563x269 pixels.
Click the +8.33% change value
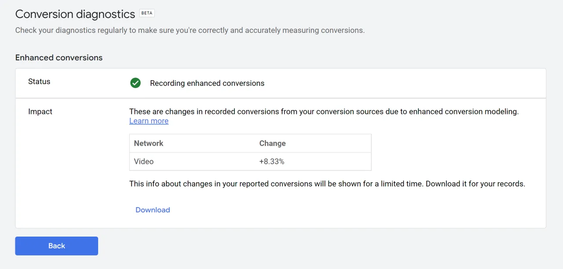pyautogui.click(x=272, y=161)
